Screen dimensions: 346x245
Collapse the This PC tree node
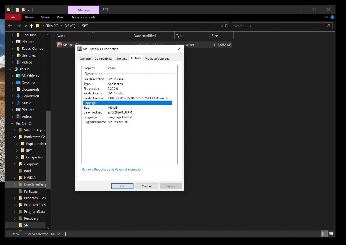[10, 69]
